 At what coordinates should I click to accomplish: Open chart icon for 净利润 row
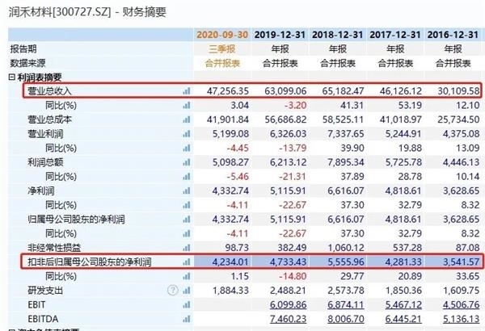[x=187, y=191]
